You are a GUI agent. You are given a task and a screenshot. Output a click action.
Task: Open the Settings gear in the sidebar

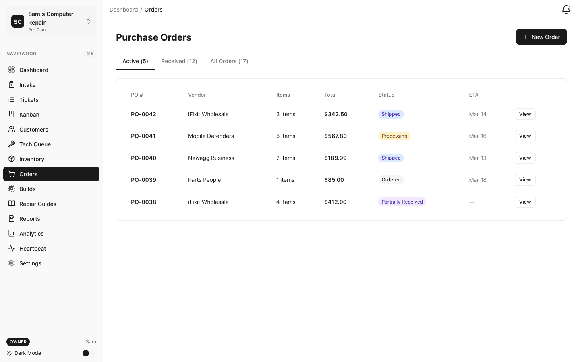tap(12, 263)
